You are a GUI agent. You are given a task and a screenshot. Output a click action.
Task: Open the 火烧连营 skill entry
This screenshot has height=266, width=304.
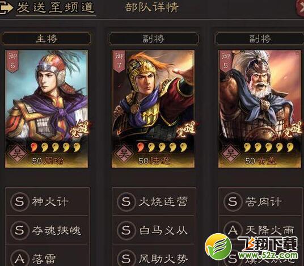154,202
